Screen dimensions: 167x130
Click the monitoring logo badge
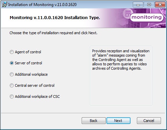point(147,17)
